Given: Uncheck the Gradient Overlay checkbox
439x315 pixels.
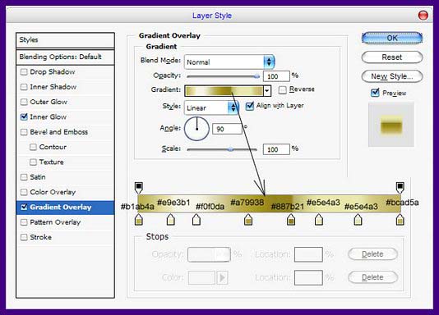Looking at the screenshot, I should (x=24, y=208).
